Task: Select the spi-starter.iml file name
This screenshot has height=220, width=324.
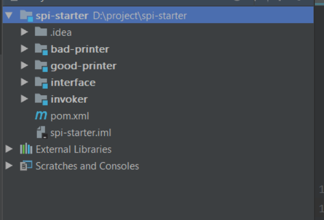Action: tap(80, 132)
